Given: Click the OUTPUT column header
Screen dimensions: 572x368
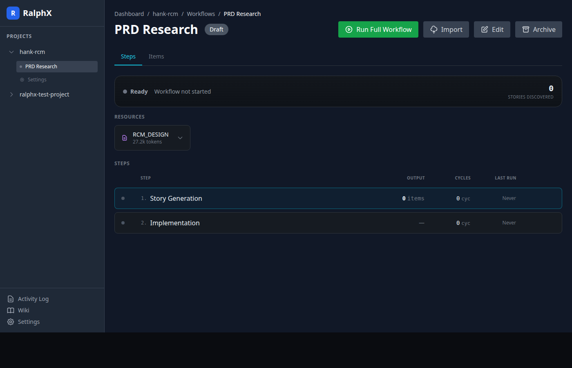Looking at the screenshot, I should [416, 178].
